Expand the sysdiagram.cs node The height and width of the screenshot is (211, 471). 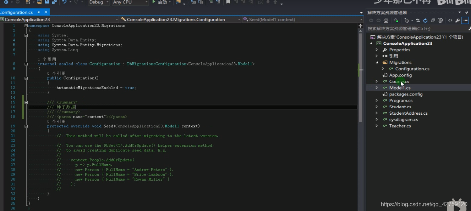[x=377, y=120]
